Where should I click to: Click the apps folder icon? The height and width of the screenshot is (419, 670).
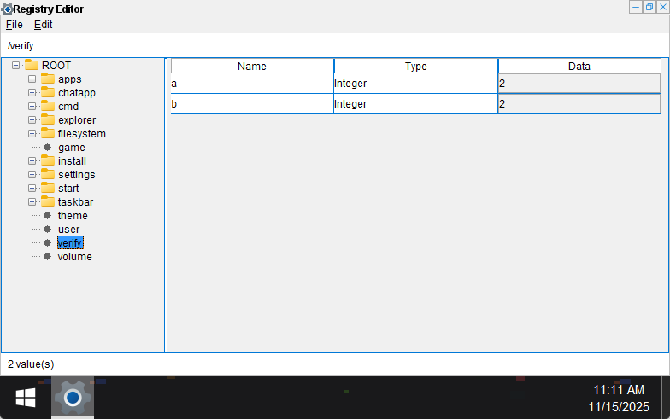47,79
